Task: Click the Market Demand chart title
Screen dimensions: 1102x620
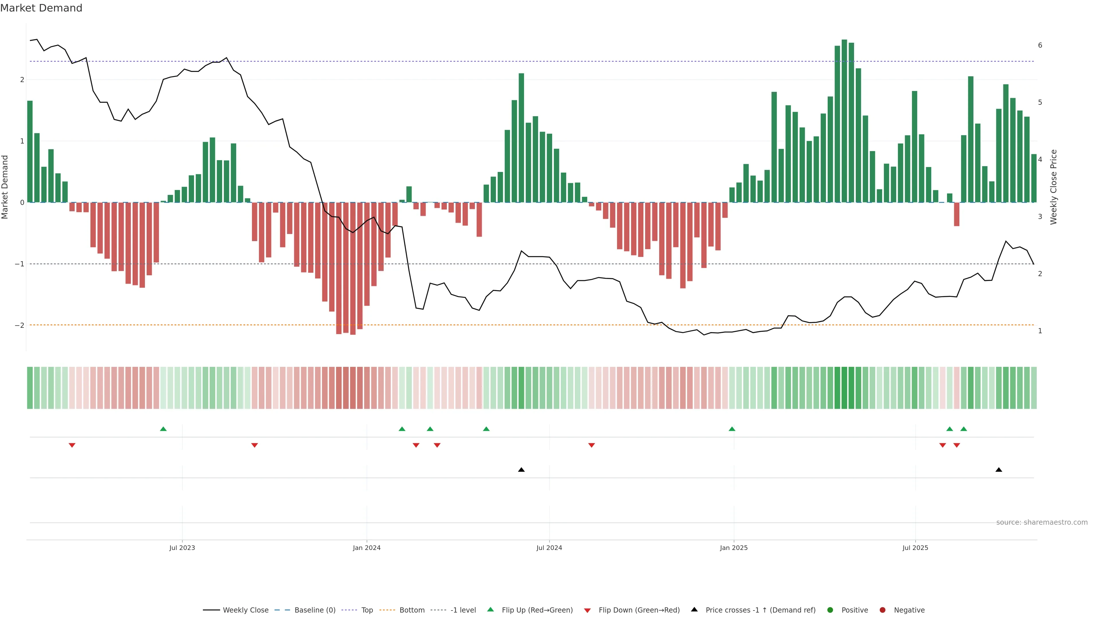Action: point(41,8)
